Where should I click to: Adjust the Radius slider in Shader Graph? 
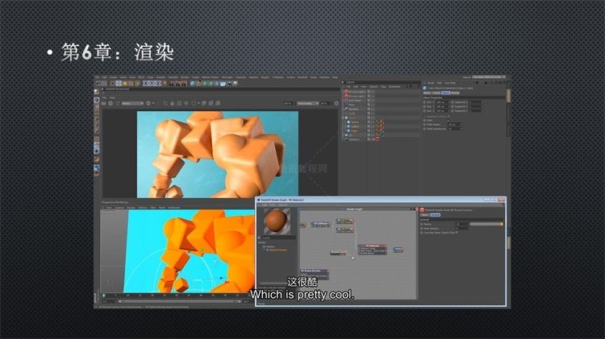486,224
